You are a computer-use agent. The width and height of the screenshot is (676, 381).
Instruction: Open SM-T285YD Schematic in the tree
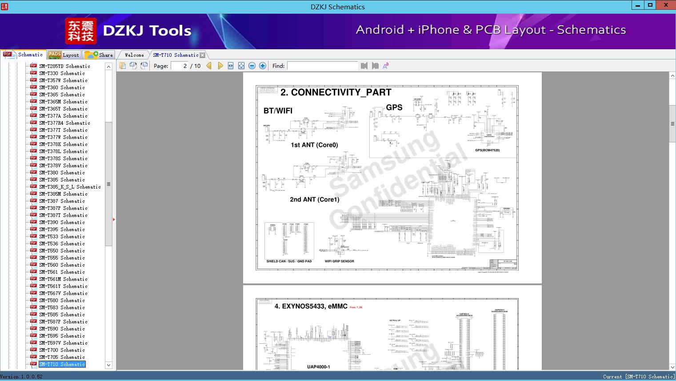coord(64,66)
